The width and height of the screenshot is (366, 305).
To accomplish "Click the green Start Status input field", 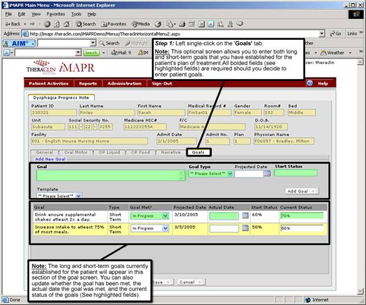I will click(x=296, y=172).
